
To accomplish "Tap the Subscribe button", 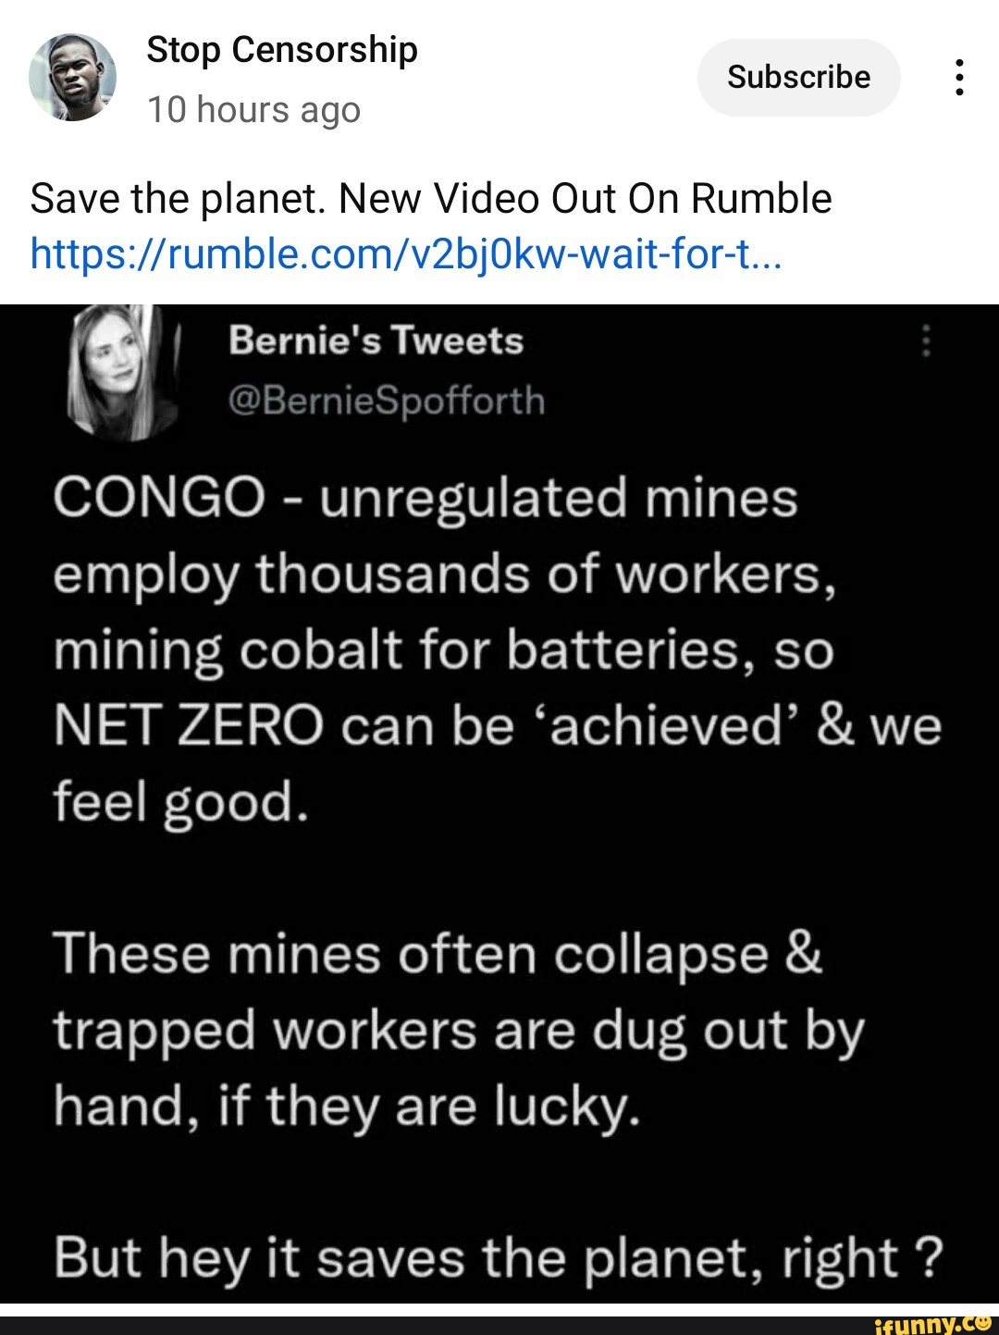I will click(x=797, y=77).
